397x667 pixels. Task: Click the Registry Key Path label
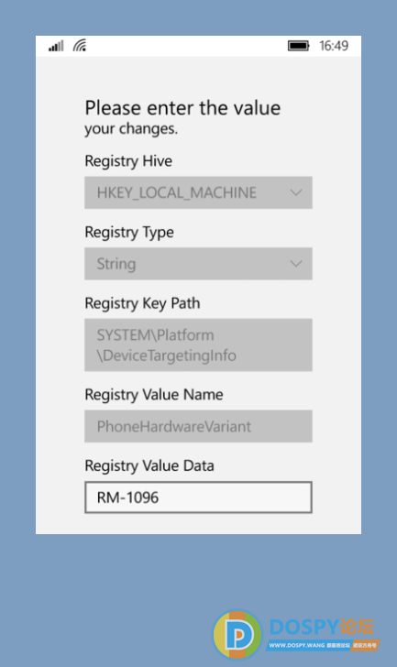tap(142, 303)
